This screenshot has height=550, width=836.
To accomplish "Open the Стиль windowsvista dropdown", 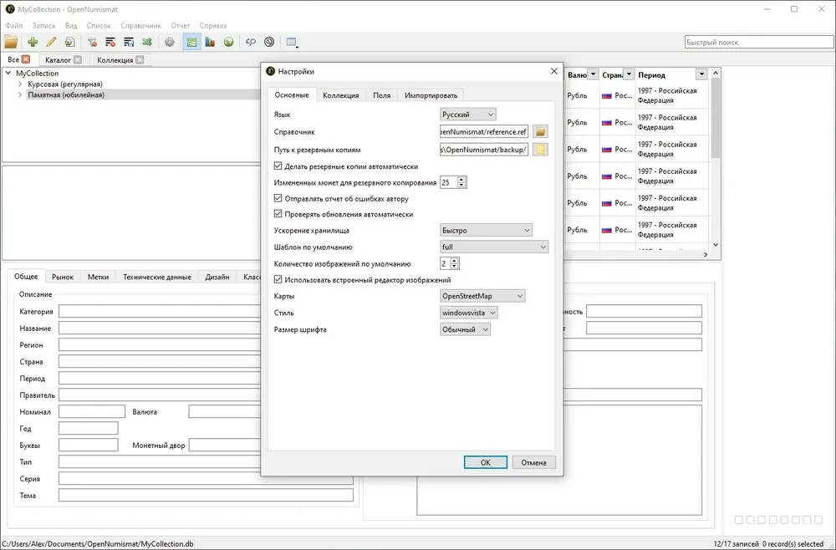I will [x=469, y=313].
